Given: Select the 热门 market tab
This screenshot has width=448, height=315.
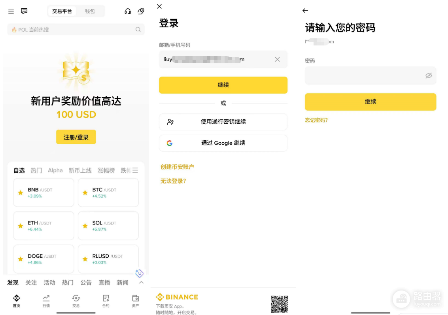Looking at the screenshot, I should coord(36,170).
